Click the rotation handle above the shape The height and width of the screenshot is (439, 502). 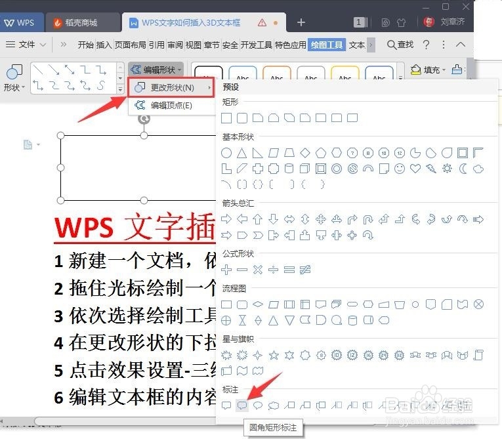tap(144, 119)
